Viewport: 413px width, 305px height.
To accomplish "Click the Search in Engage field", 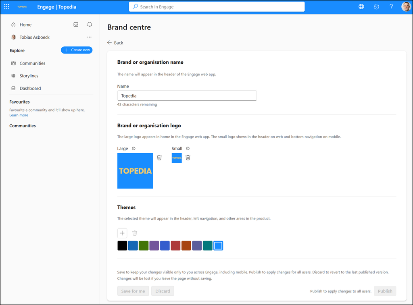I will click(x=217, y=6).
